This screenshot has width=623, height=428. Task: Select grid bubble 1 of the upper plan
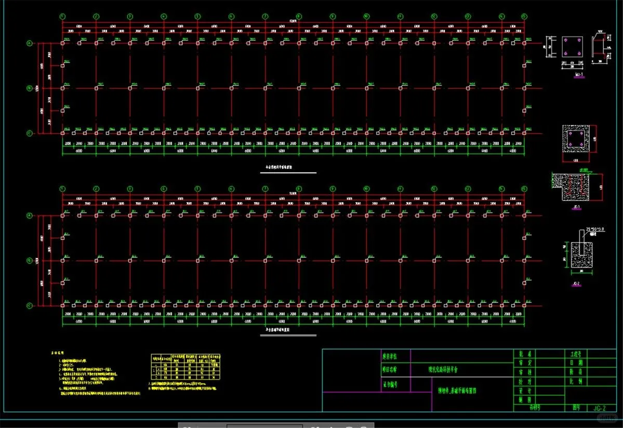click(x=62, y=16)
